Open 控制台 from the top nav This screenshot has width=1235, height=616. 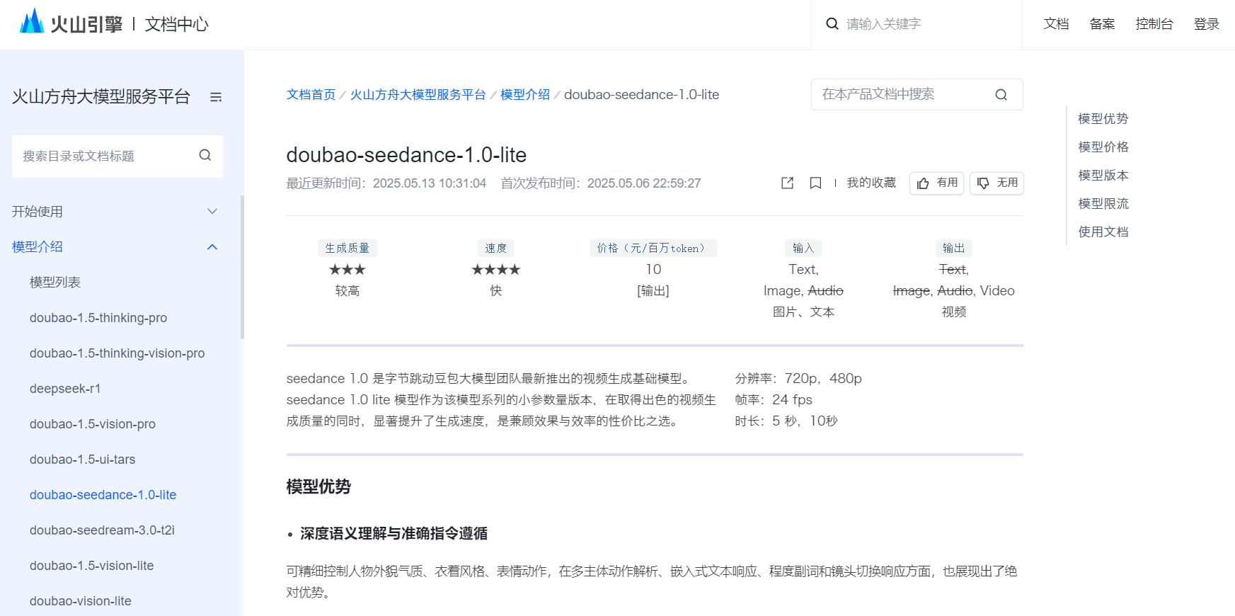(1154, 23)
